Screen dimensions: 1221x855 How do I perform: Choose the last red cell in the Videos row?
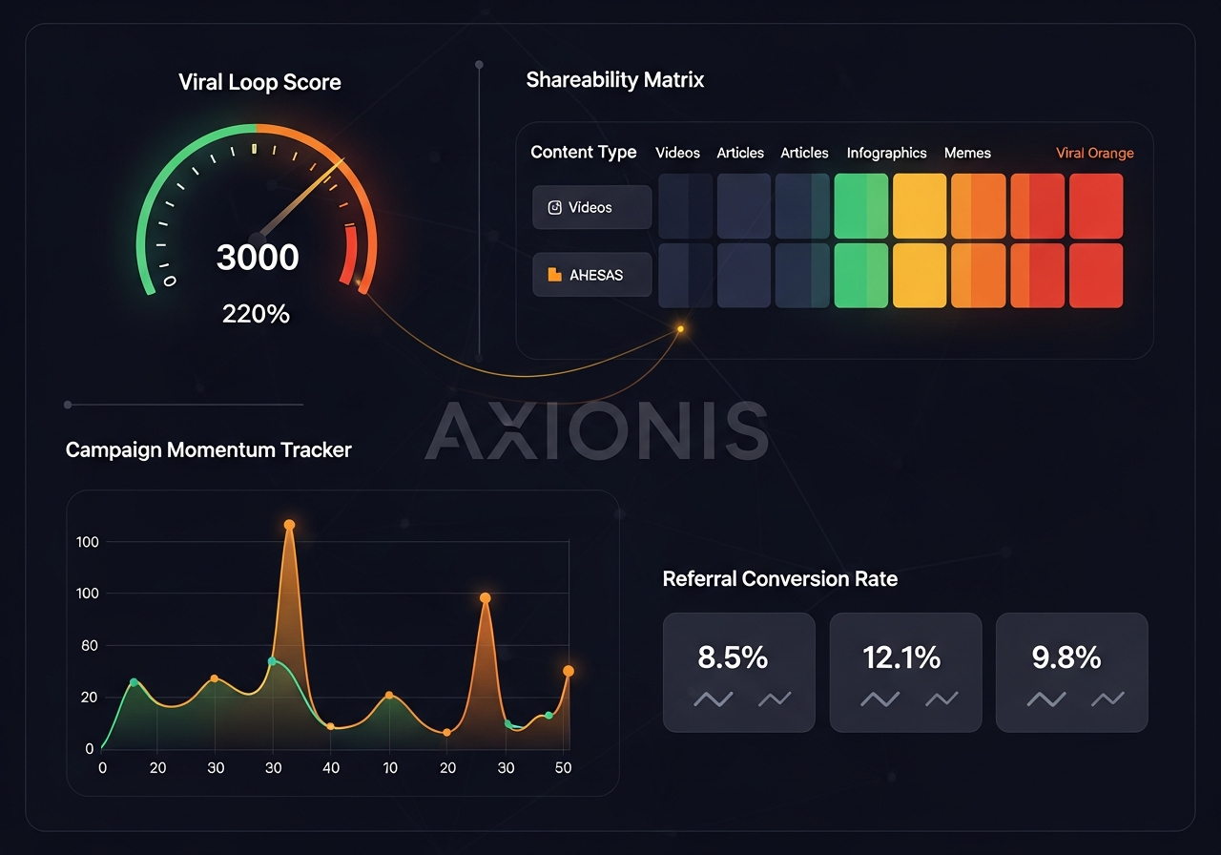click(1096, 206)
